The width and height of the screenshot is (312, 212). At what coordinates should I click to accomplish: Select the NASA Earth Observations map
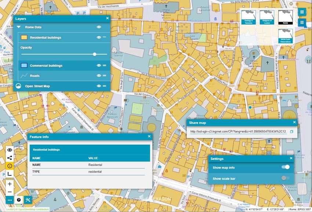(x=286, y=36)
